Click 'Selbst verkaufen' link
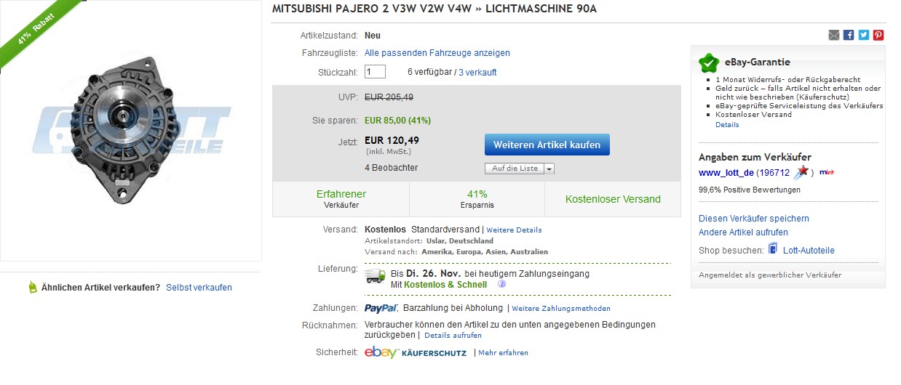Image resolution: width=901 pixels, height=385 pixels. click(x=199, y=288)
